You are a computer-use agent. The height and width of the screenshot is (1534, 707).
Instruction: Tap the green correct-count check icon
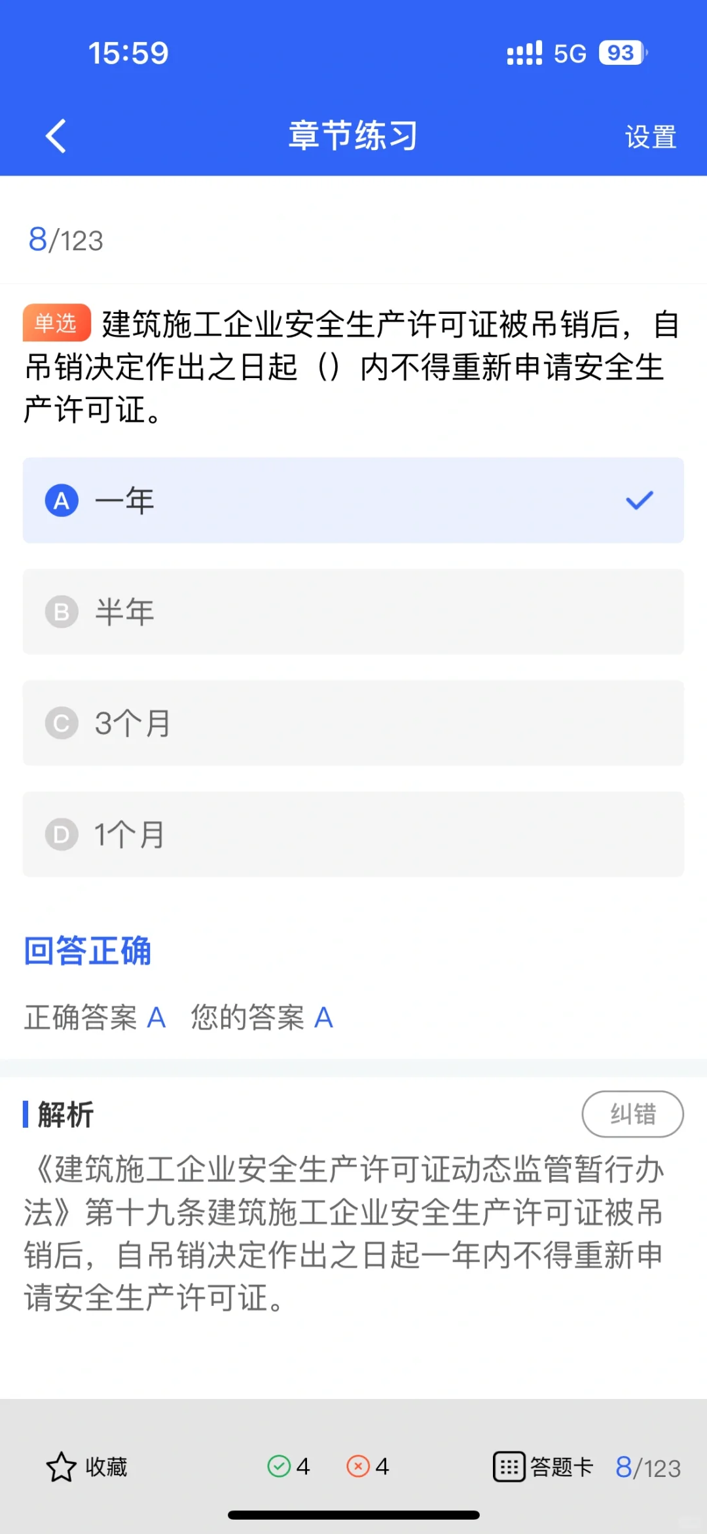[x=279, y=1466]
